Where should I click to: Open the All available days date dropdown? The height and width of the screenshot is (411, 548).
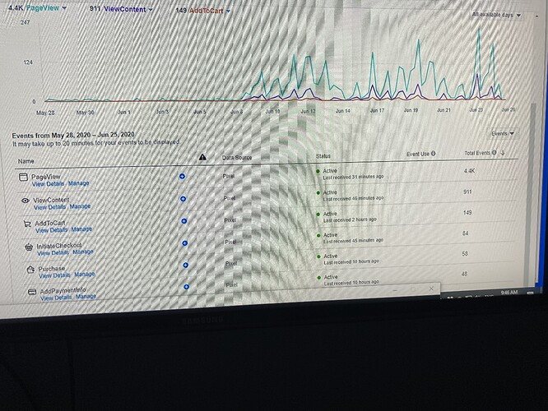[497, 15]
